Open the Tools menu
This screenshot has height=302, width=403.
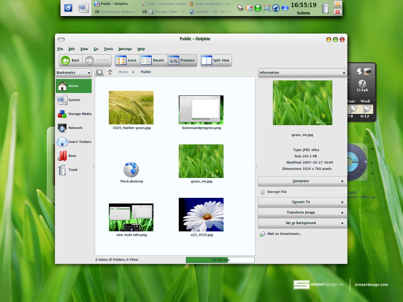click(x=108, y=49)
